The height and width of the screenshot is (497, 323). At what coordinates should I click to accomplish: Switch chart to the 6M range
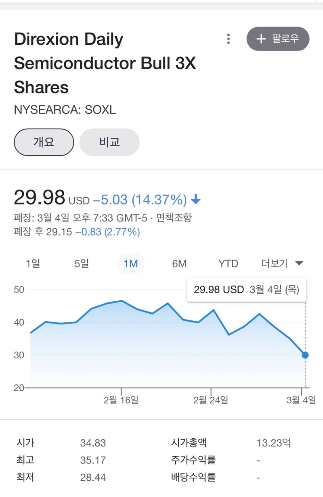tap(179, 264)
